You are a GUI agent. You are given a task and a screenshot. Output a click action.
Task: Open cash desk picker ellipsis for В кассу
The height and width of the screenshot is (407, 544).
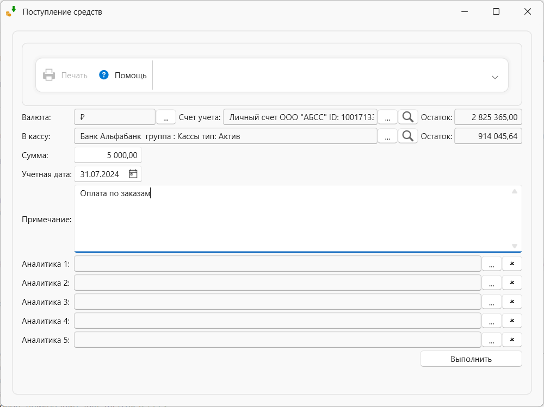[387, 136]
